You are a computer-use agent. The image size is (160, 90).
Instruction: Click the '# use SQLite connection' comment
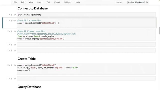click(29, 20)
